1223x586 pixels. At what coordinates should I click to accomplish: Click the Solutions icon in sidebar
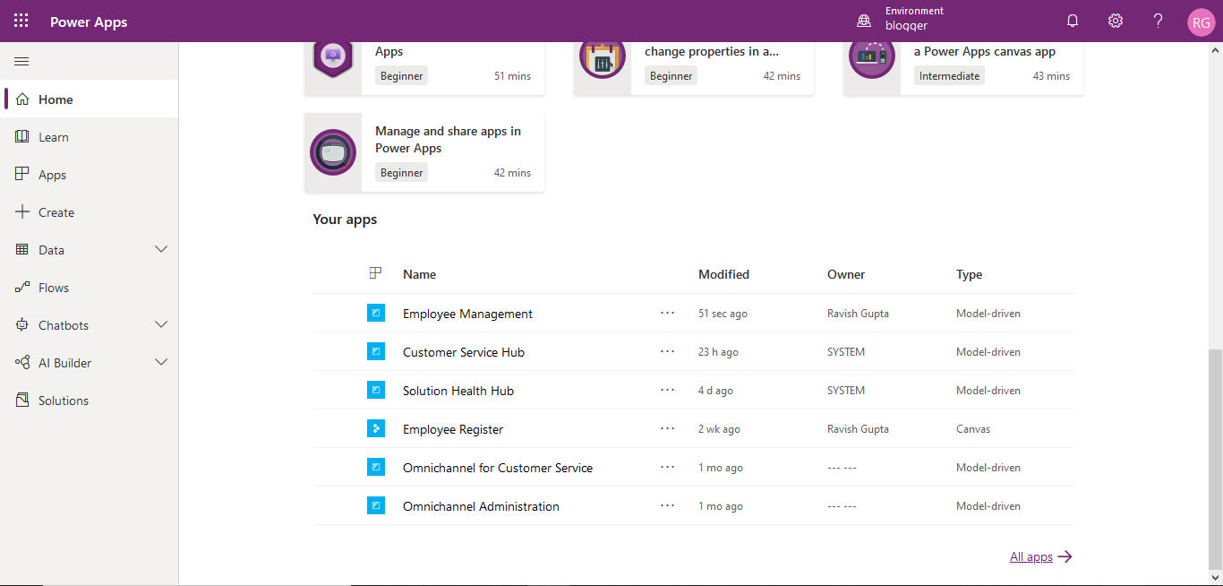(22, 401)
